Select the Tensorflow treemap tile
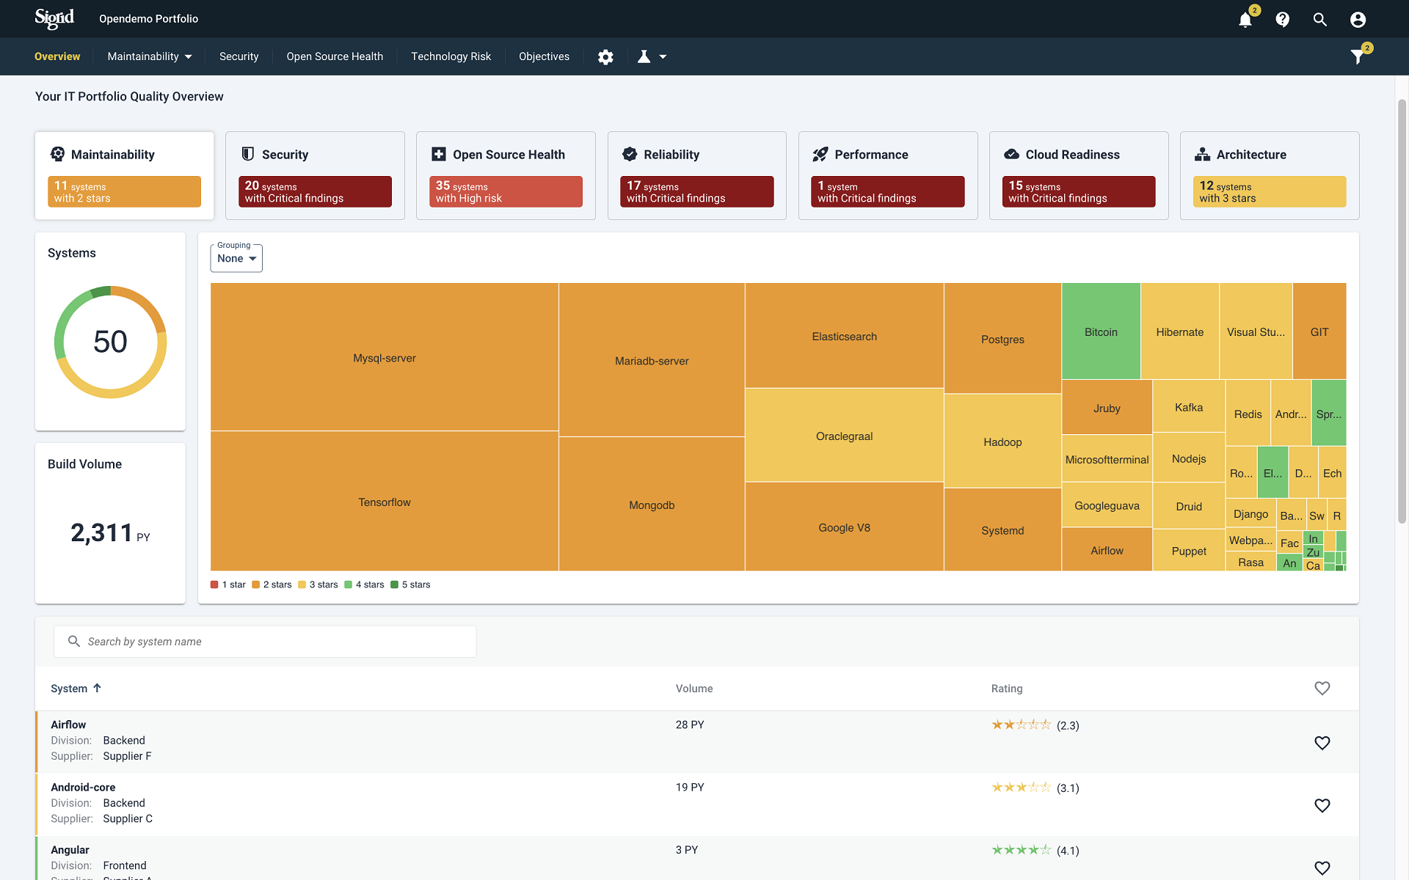1409x880 pixels. point(385,502)
